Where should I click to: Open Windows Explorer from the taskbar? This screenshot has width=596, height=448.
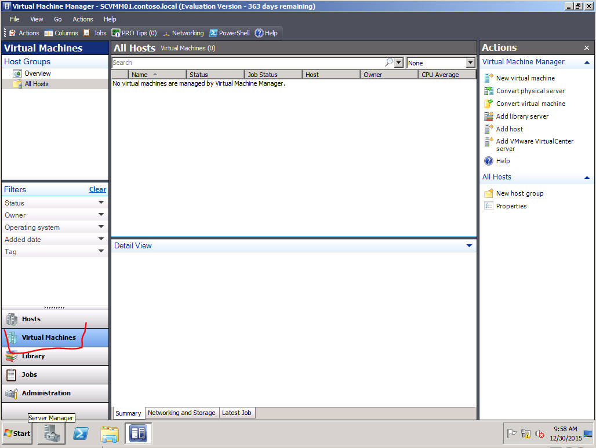click(110, 433)
